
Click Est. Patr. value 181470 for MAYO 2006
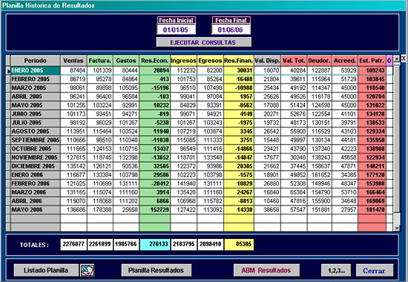point(372,210)
